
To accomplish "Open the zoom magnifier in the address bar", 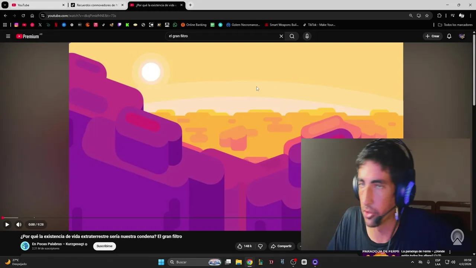I will tap(411, 16).
